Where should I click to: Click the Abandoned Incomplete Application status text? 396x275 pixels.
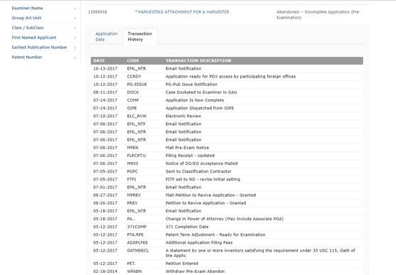coord(319,15)
